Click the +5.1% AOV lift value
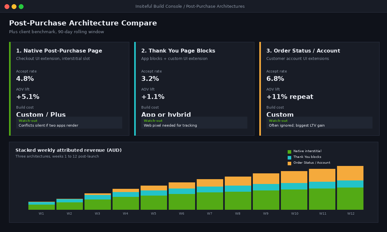 (x=28, y=97)
